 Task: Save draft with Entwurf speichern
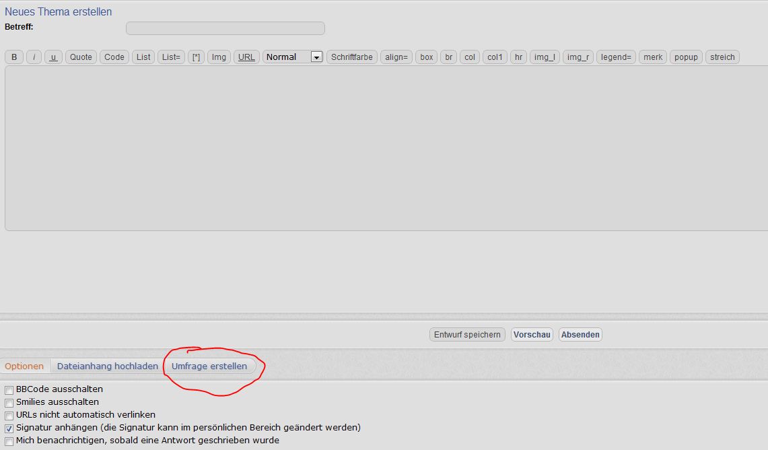click(x=467, y=334)
